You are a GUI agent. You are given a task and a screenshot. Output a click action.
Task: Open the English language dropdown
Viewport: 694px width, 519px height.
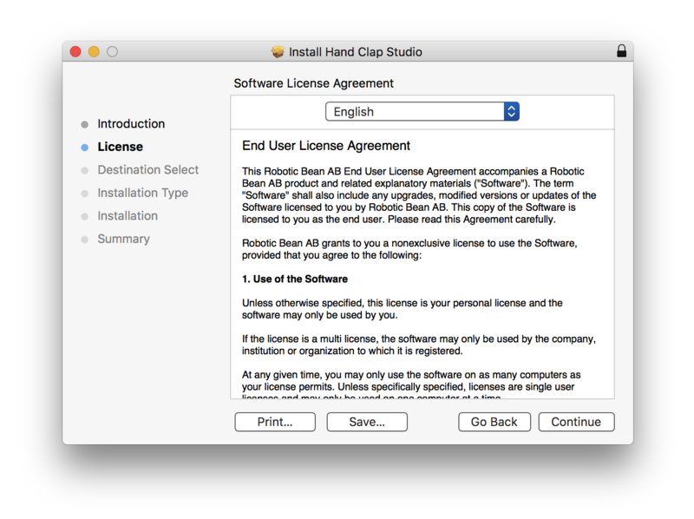[422, 112]
